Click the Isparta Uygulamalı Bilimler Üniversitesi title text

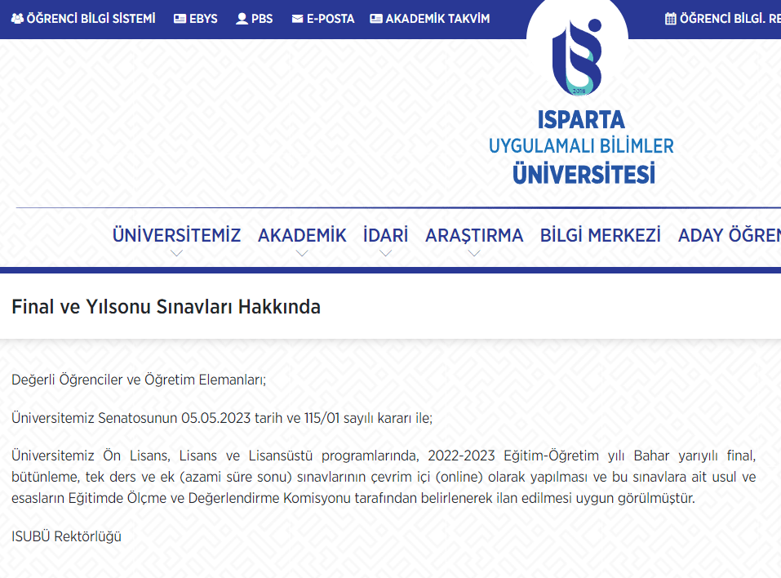[581, 147]
